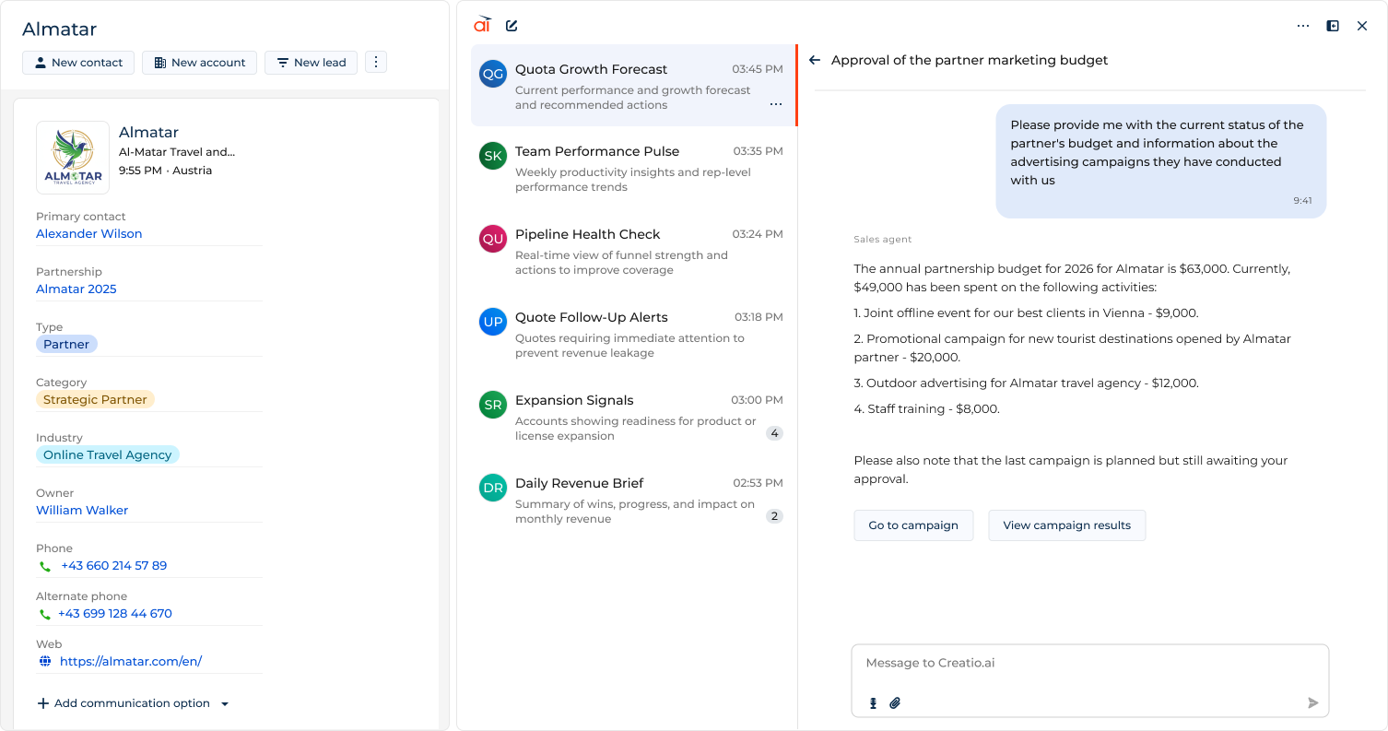The height and width of the screenshot is (731, 1388).
Task: Open the three-dot menu in the chat panel header
Action: click(x=1303, y=26)
